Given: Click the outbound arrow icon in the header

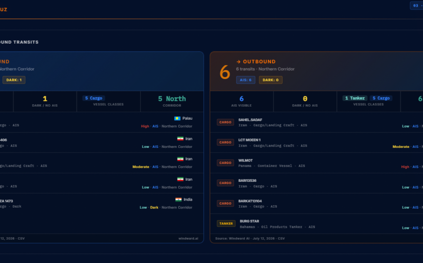Looking at the screenshot, I should (238, 62).
